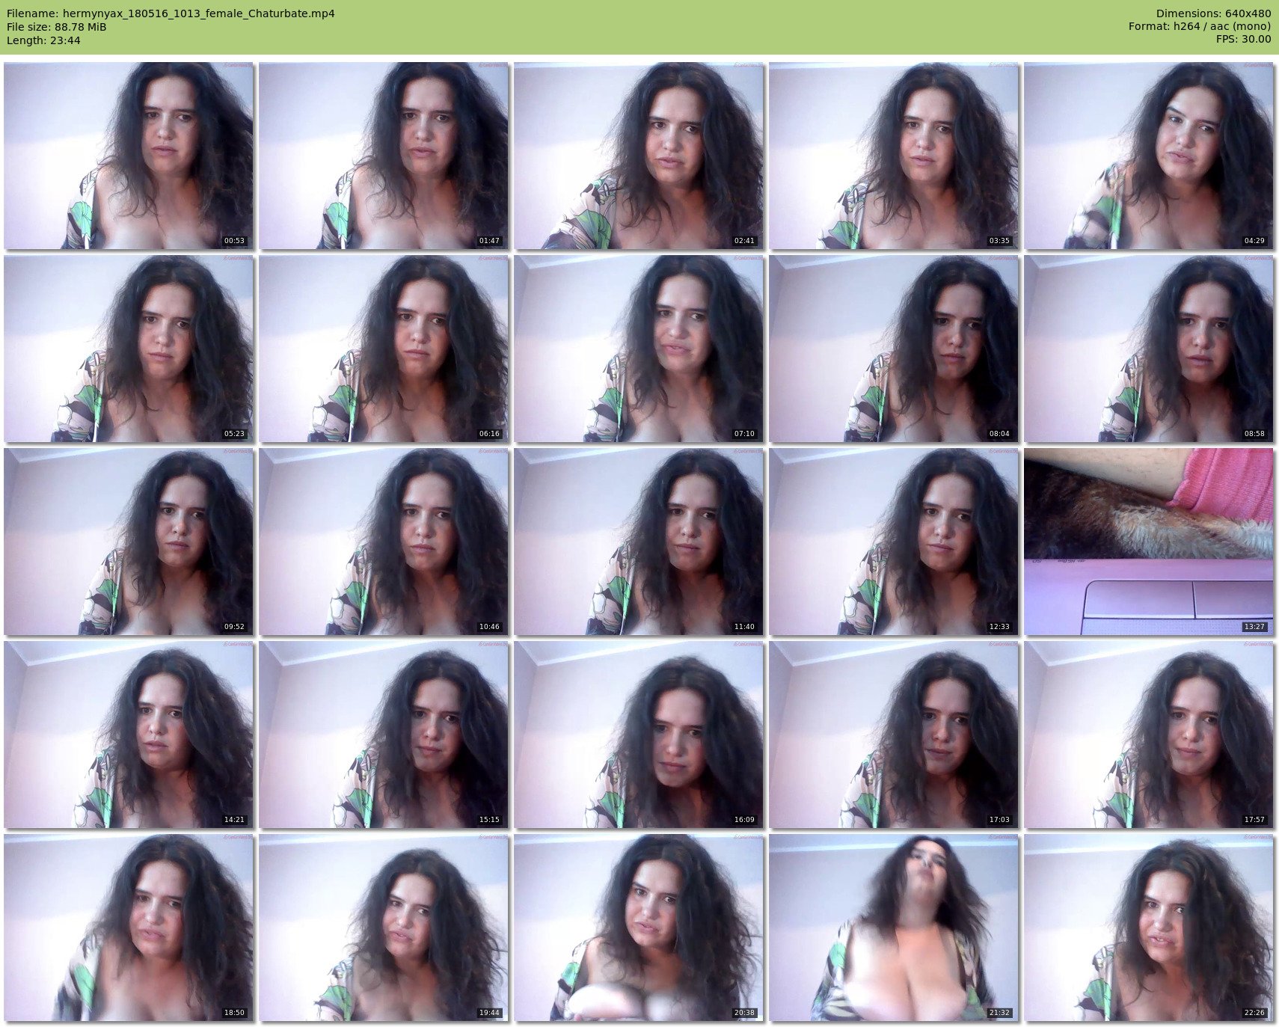Open the thumbnail at 06:16
Image resolution: width=1279 pixels, height=1027 pixels.
384,349
